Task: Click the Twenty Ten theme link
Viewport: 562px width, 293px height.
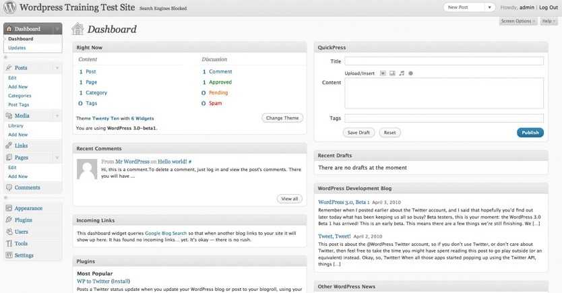Action: (x=105, y=118)
